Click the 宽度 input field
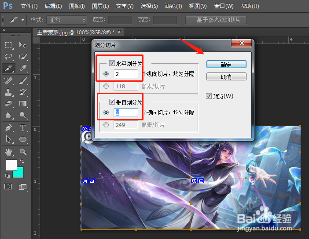The height and width of the screenshot is (239, 309). tap(120, 20)
